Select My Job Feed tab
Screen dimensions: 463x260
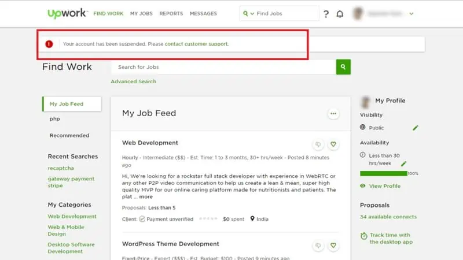pos(72,104)
